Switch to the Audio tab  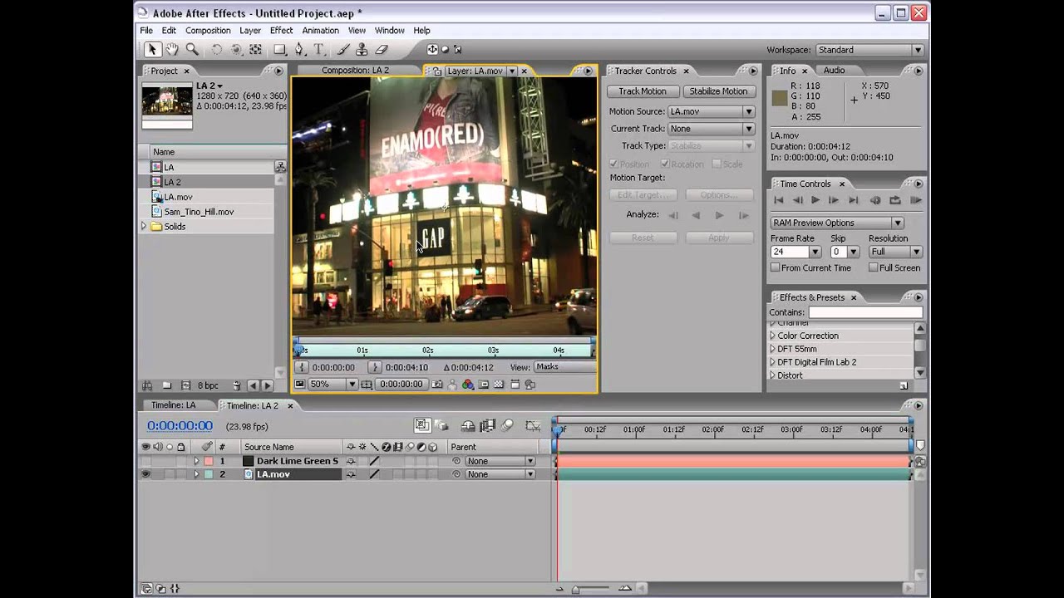click(x=834, y=71)
